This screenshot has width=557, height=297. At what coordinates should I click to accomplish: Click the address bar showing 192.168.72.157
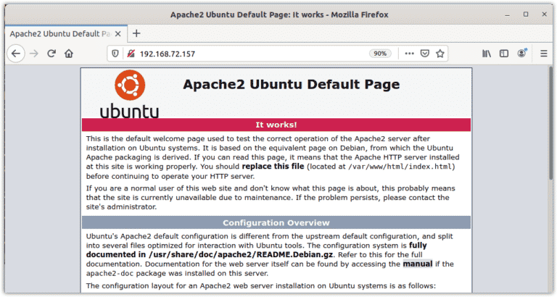247,53
